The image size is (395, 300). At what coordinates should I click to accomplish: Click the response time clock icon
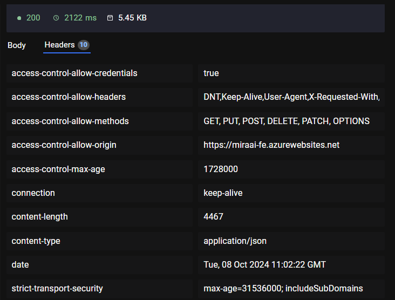pyautogui.click(x=56, y=18)
